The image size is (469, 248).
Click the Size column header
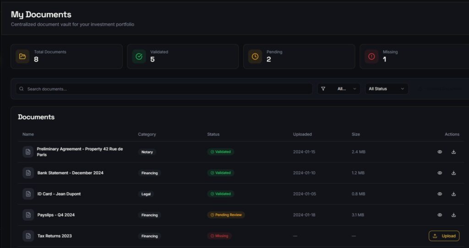point(355,134)
